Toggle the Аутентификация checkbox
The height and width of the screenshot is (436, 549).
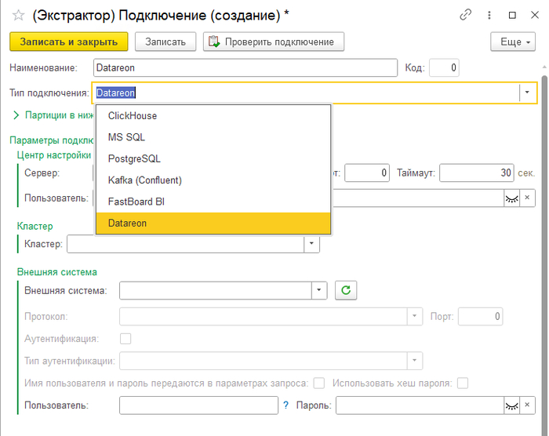coord(125,339)
